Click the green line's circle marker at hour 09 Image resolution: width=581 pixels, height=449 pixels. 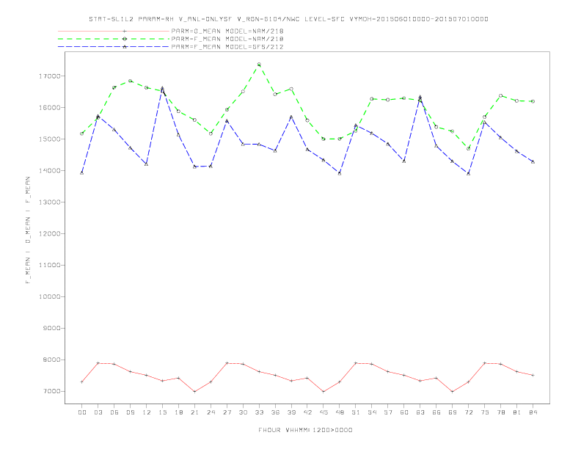tap(130, 81)
